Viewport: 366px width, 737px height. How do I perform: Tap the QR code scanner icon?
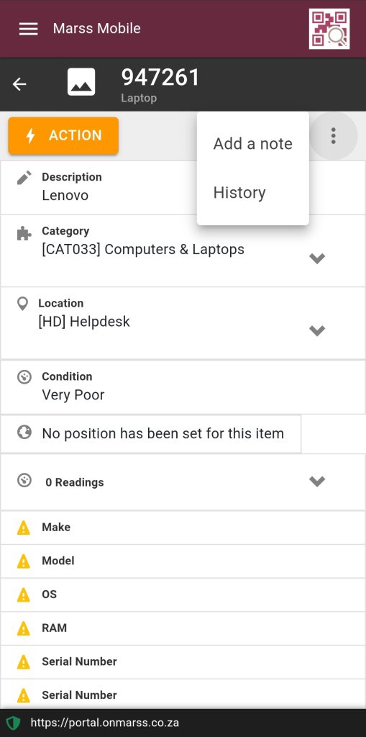click(329, 29)
